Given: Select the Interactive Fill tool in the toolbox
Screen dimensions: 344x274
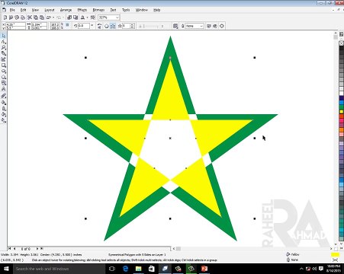Looking at the screenshot, I should click(4, 120).
